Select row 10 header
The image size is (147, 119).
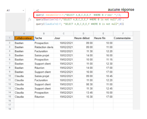[10, 76]
